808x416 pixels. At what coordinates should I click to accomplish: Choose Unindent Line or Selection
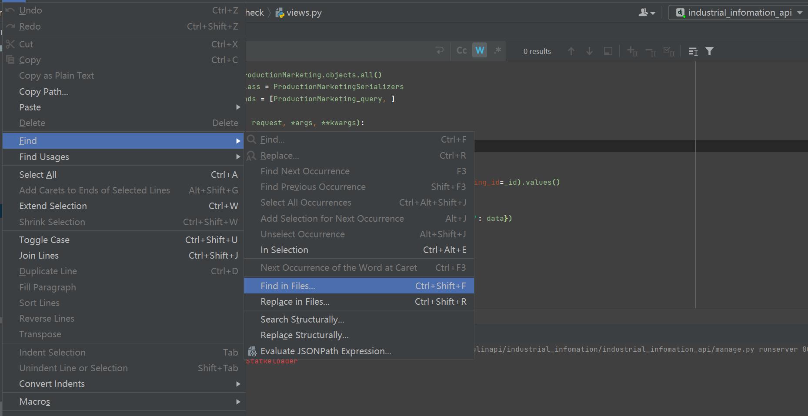click(123, 368)
